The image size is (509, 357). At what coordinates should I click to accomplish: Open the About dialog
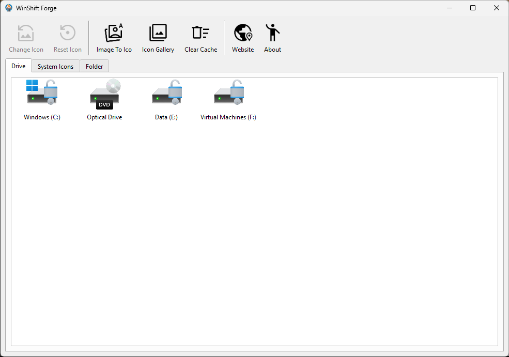(272, 36)
